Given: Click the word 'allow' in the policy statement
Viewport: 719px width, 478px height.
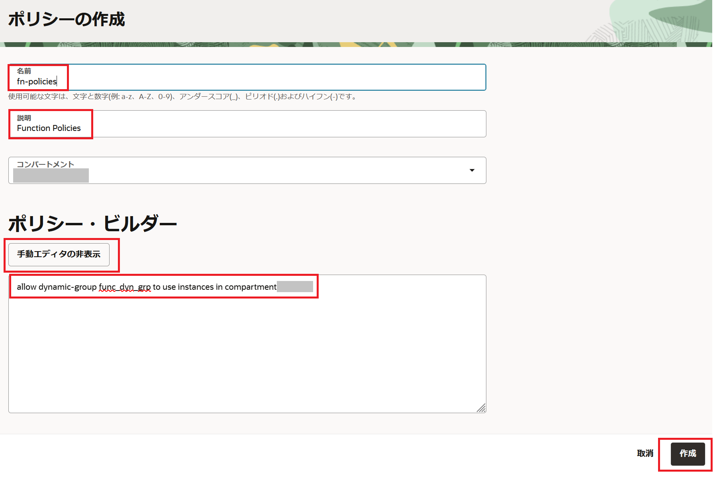Looking at the screenshot, I should point(27,287).
